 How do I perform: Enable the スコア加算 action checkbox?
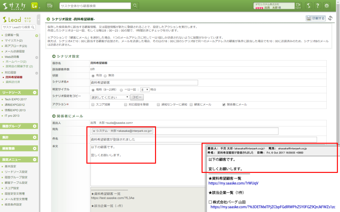[x=93, y=104]
